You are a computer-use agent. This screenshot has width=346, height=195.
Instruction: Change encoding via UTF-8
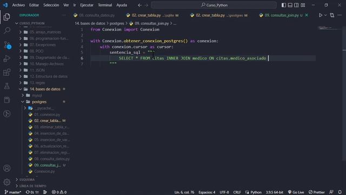224,192
